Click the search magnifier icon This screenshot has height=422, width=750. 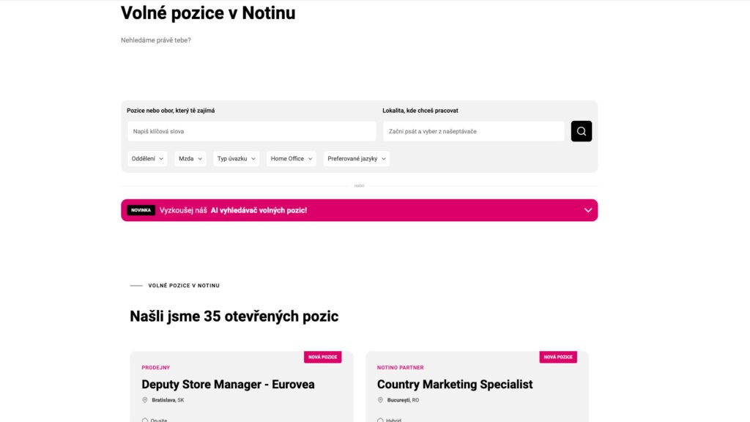(x=581, y=130)
